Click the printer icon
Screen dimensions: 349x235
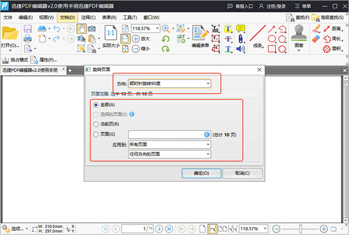click(27, 39)
